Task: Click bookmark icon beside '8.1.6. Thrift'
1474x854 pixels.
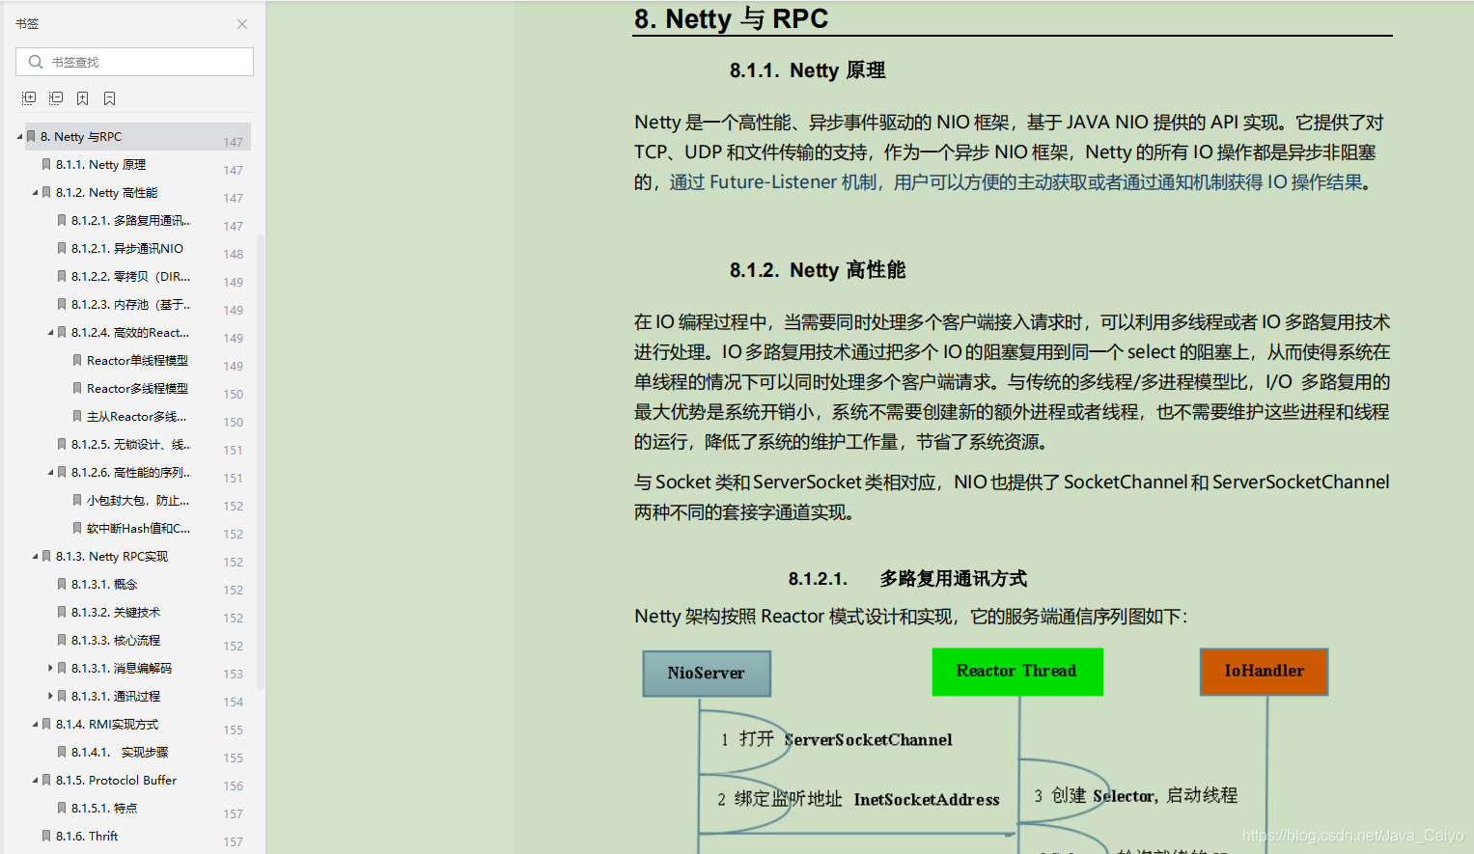Action: [46, 837]
